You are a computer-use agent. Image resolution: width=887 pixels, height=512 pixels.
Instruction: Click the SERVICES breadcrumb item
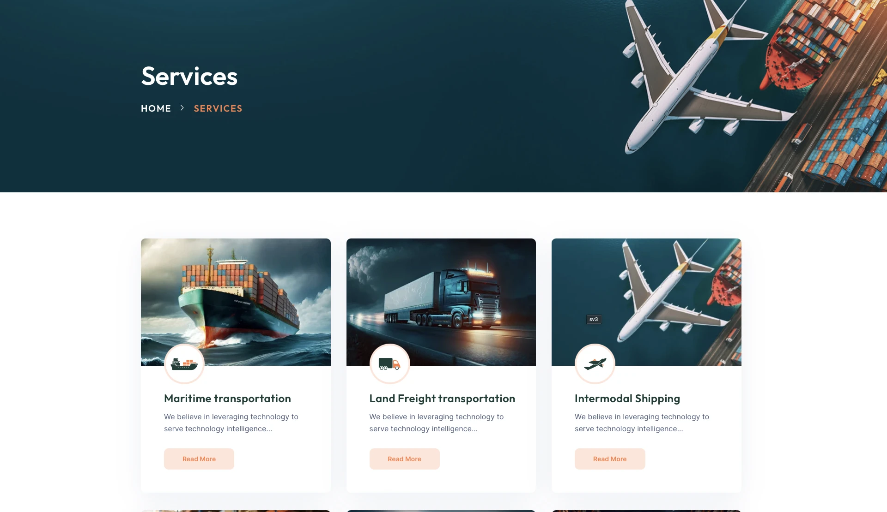218,108
